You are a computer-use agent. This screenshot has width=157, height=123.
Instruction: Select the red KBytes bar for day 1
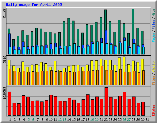[x=10, y=104]
